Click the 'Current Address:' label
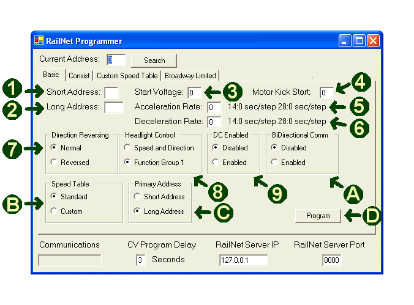 69,59
